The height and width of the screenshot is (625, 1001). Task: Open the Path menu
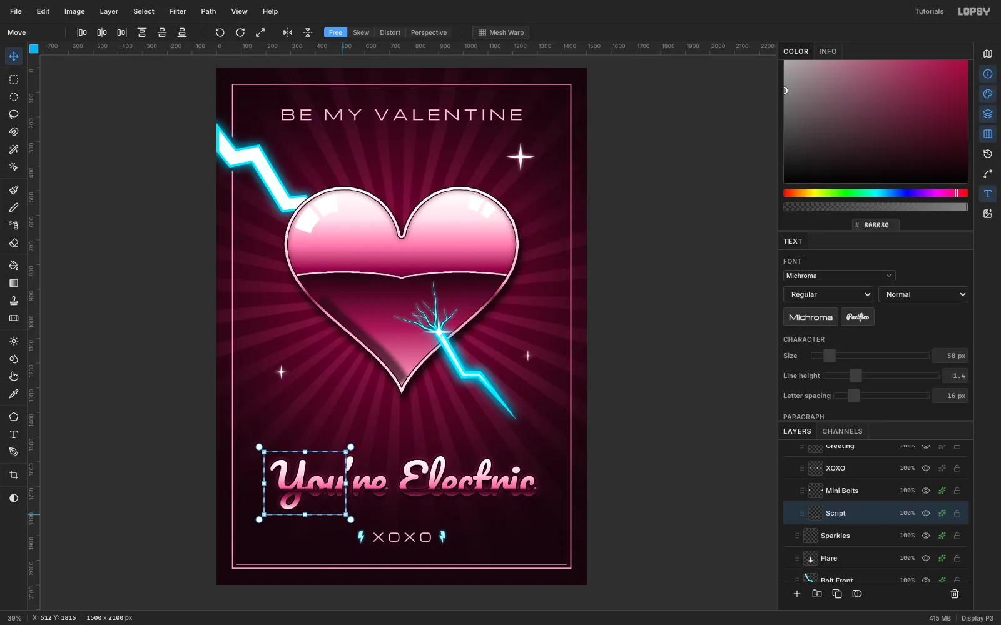point(208,11)
